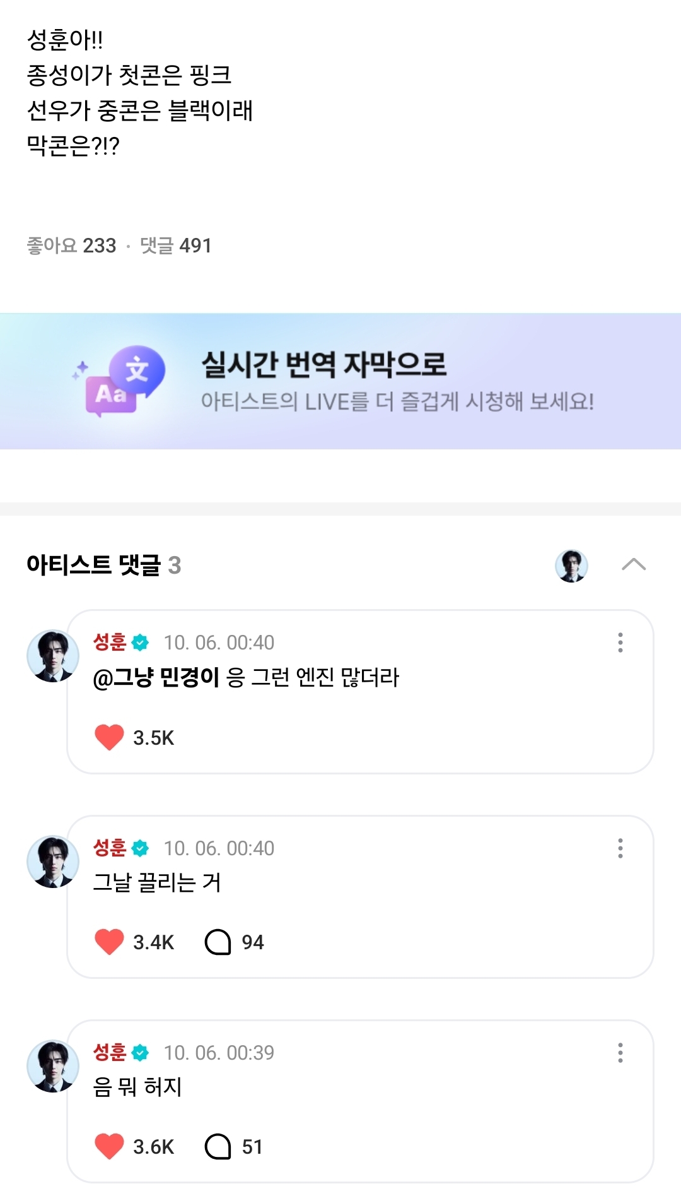View the 댓글 491 comments count

click(176, 246)
